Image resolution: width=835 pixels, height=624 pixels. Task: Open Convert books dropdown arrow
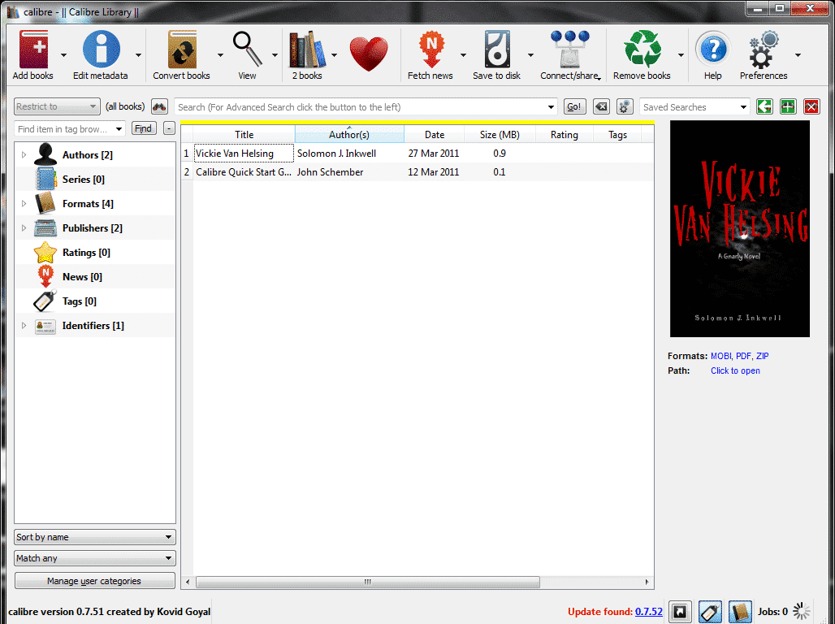click(220, 55)
